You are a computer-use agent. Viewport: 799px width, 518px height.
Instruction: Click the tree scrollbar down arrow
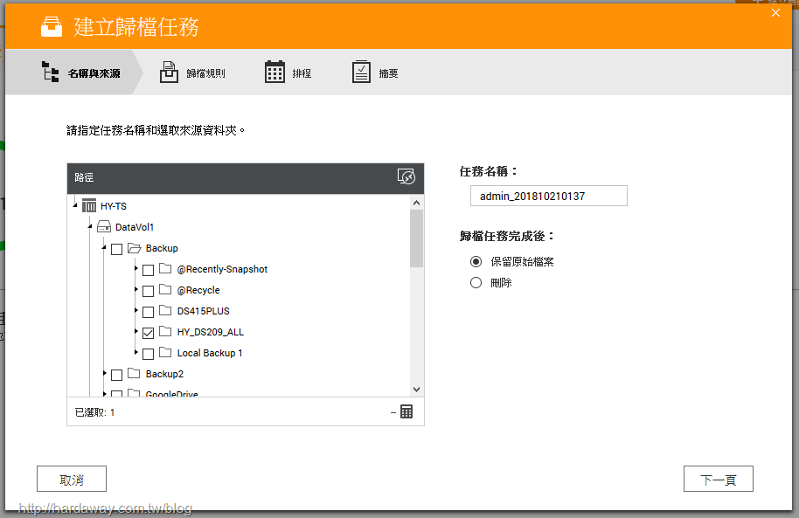416,390
